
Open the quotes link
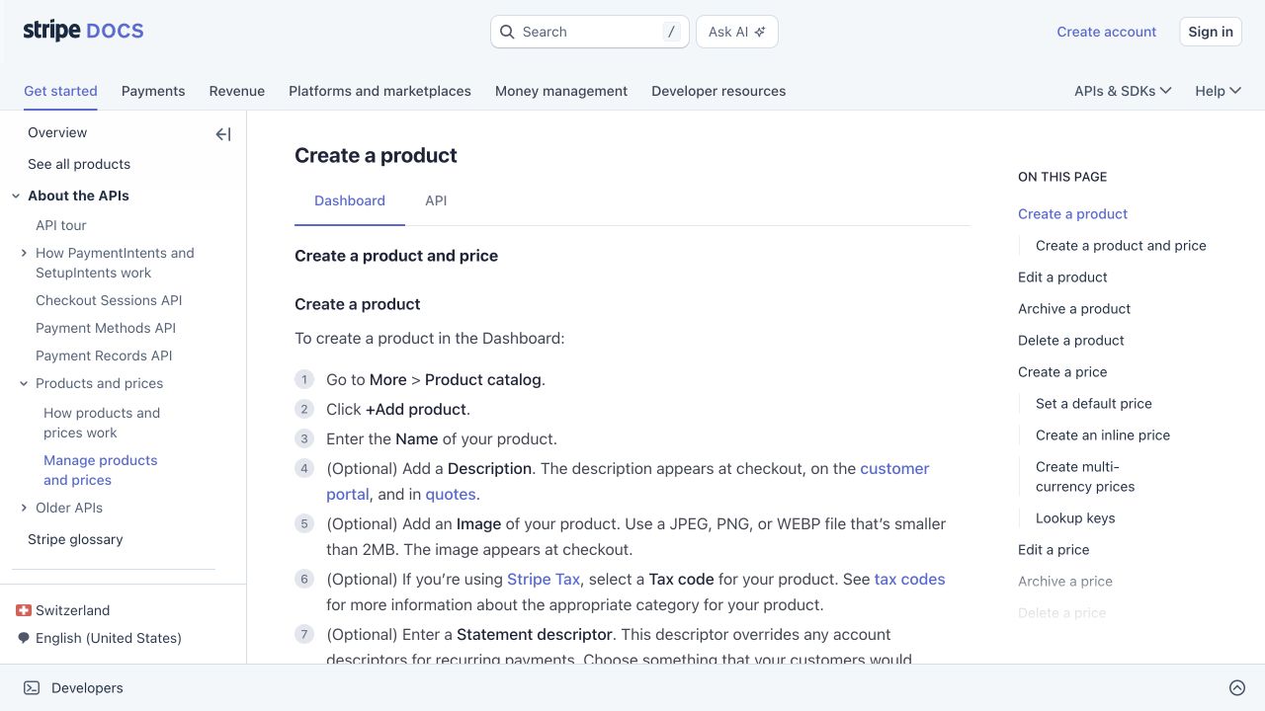pos(451,494)
